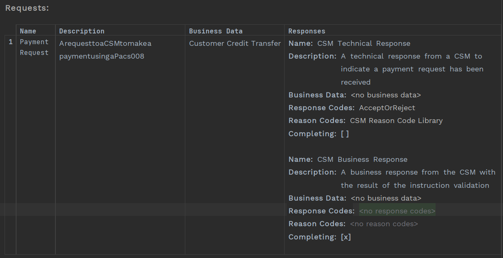Select the Payment Request name cell
503x258 pixels.
tap(34, 47)
